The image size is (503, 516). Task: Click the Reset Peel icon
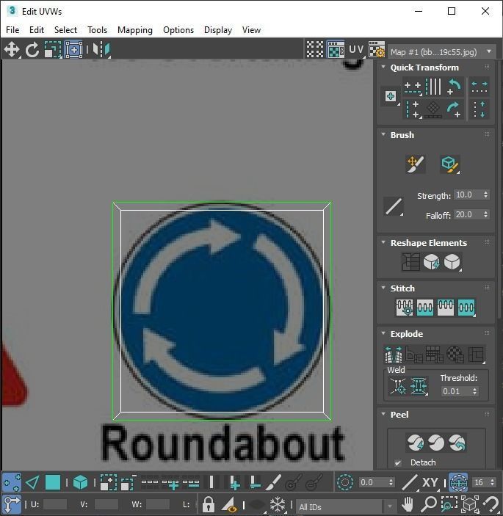tap(457, 443)
